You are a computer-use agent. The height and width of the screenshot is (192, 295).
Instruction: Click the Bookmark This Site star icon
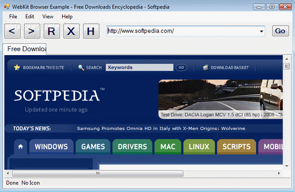(x=17, y=67)
